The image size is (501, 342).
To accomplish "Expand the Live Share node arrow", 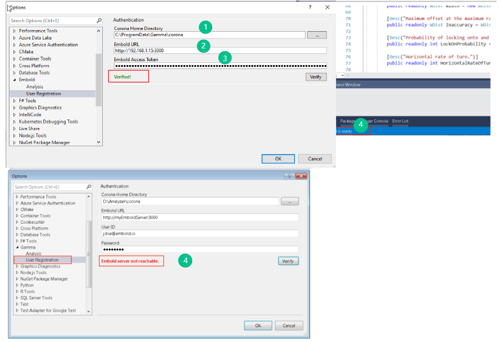I will coord(14,128).
